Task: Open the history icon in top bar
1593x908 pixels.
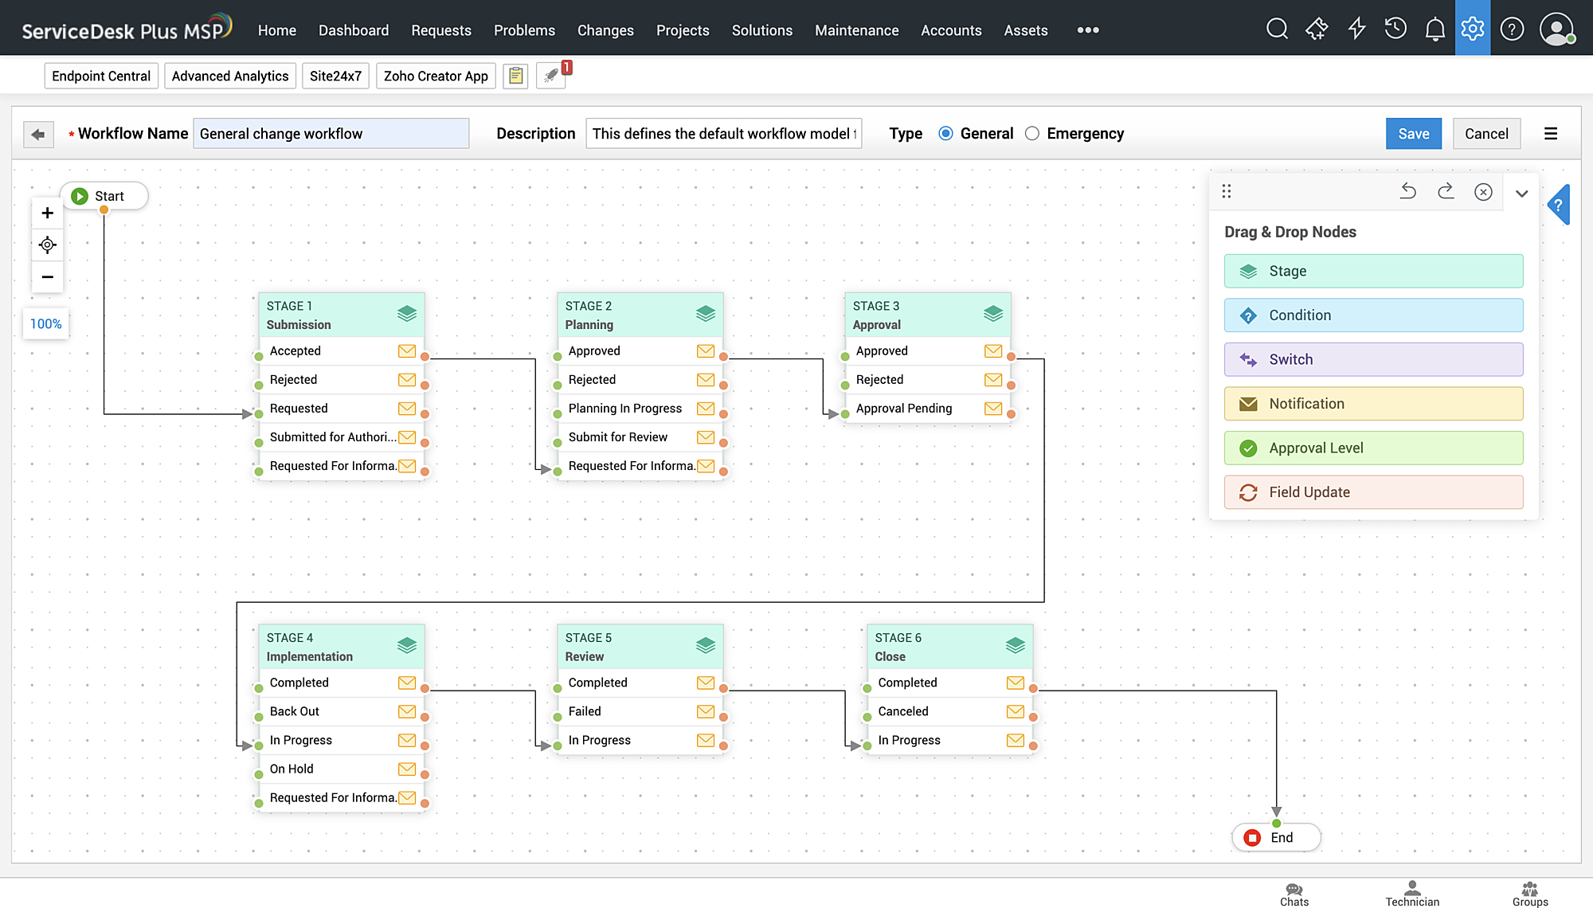Action: (1395, 28)
